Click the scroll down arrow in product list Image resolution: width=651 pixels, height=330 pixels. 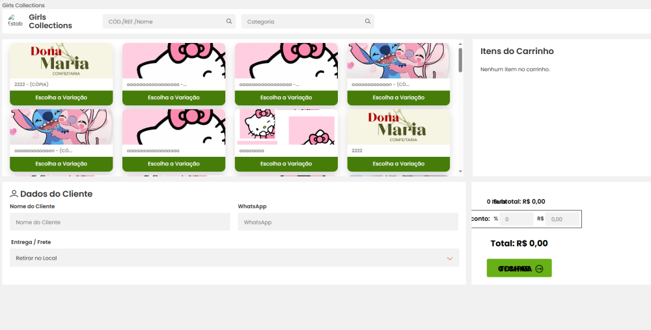click(x=460, y=171)
